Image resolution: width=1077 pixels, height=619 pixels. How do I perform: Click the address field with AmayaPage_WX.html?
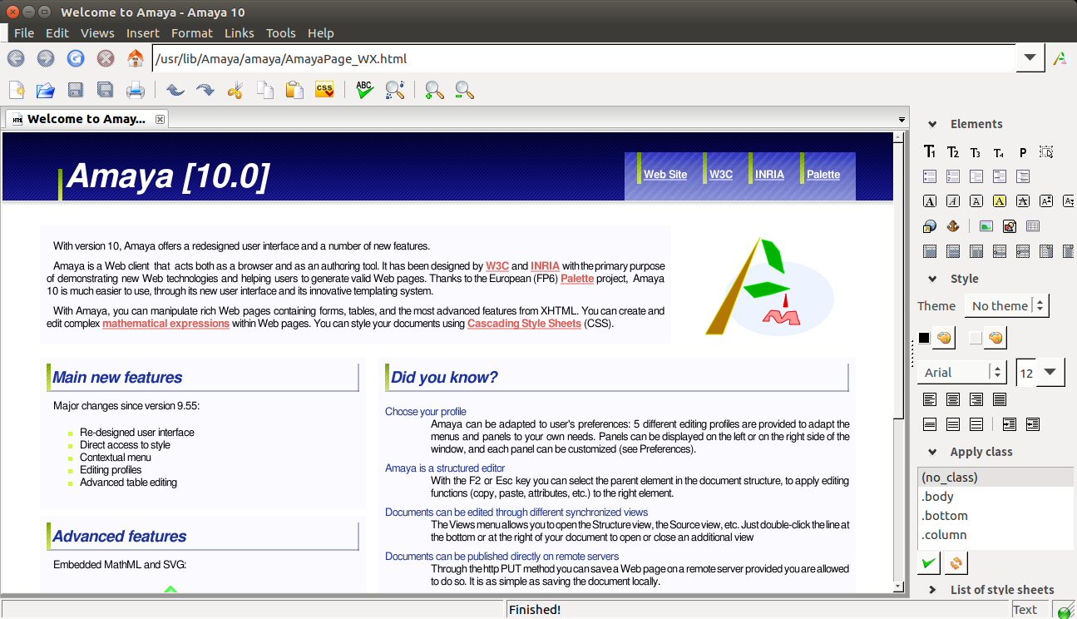(584, 58)
